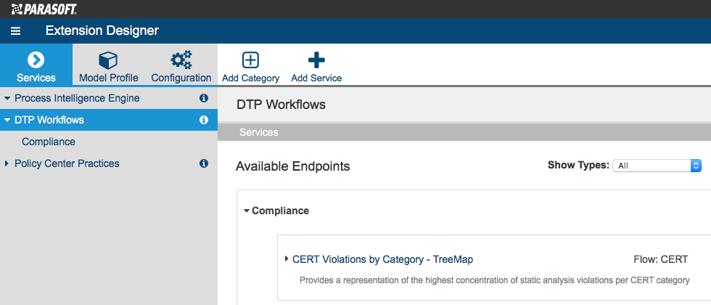Open the Show Types dropdown
This screenshot has height=305, width=711.
[657, 166]
